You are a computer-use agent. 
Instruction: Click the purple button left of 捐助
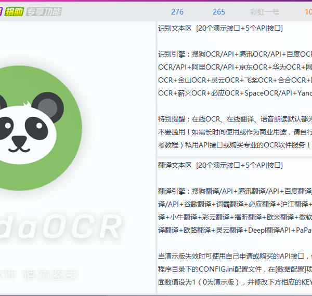click(1, 11)
